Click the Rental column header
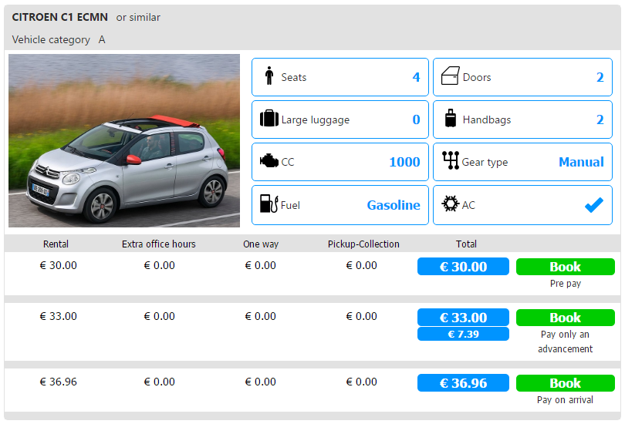This screenshot has width=625, height=424. [56, 244]
